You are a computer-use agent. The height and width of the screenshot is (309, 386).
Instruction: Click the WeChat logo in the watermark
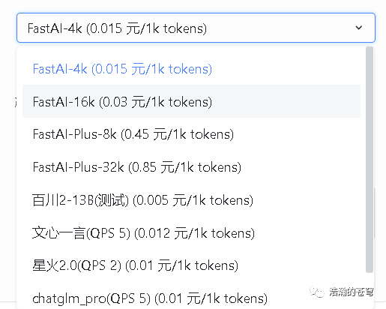pyautogui.click(x=317, y=292)
